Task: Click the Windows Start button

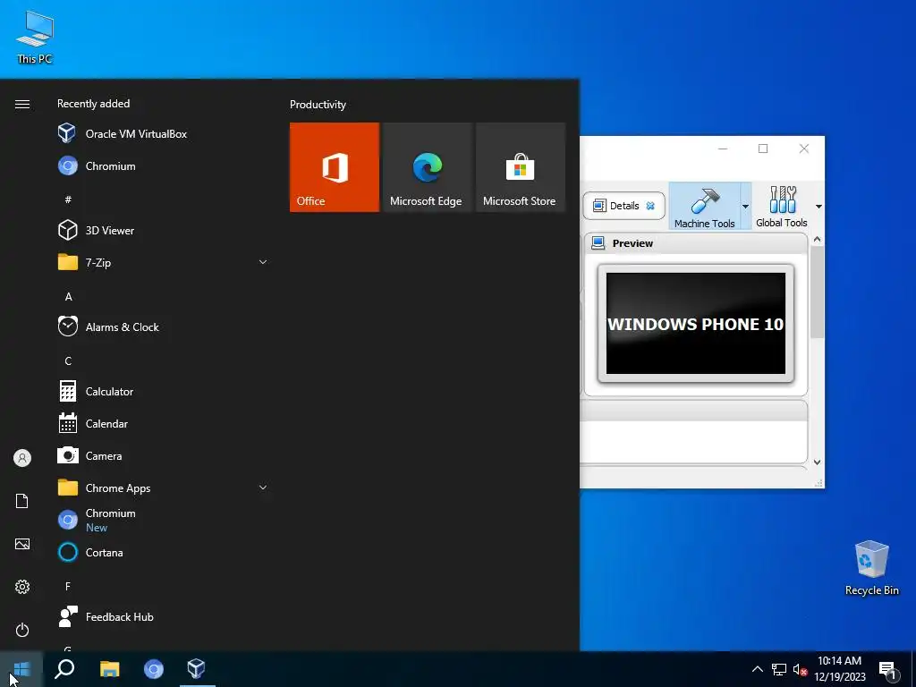Action: (21, 669)
